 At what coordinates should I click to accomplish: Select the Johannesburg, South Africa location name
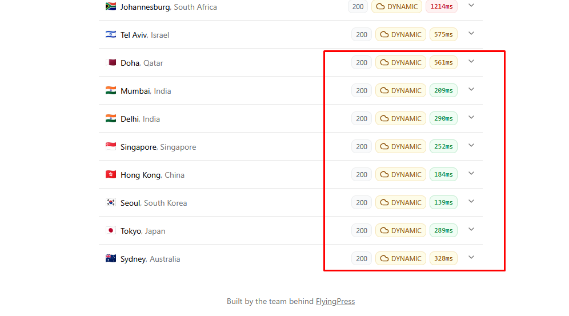[x=169, y=7]
